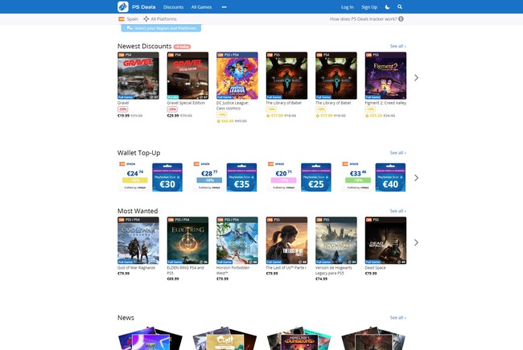The height and width of the screenshot is (350, 523).
Task: Click See all next to Newest Discounts
Action: click(398, 46)
